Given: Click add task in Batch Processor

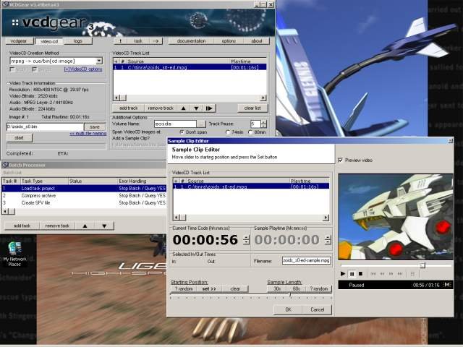Looking at the screenshot, I should (x=22, y=226).
